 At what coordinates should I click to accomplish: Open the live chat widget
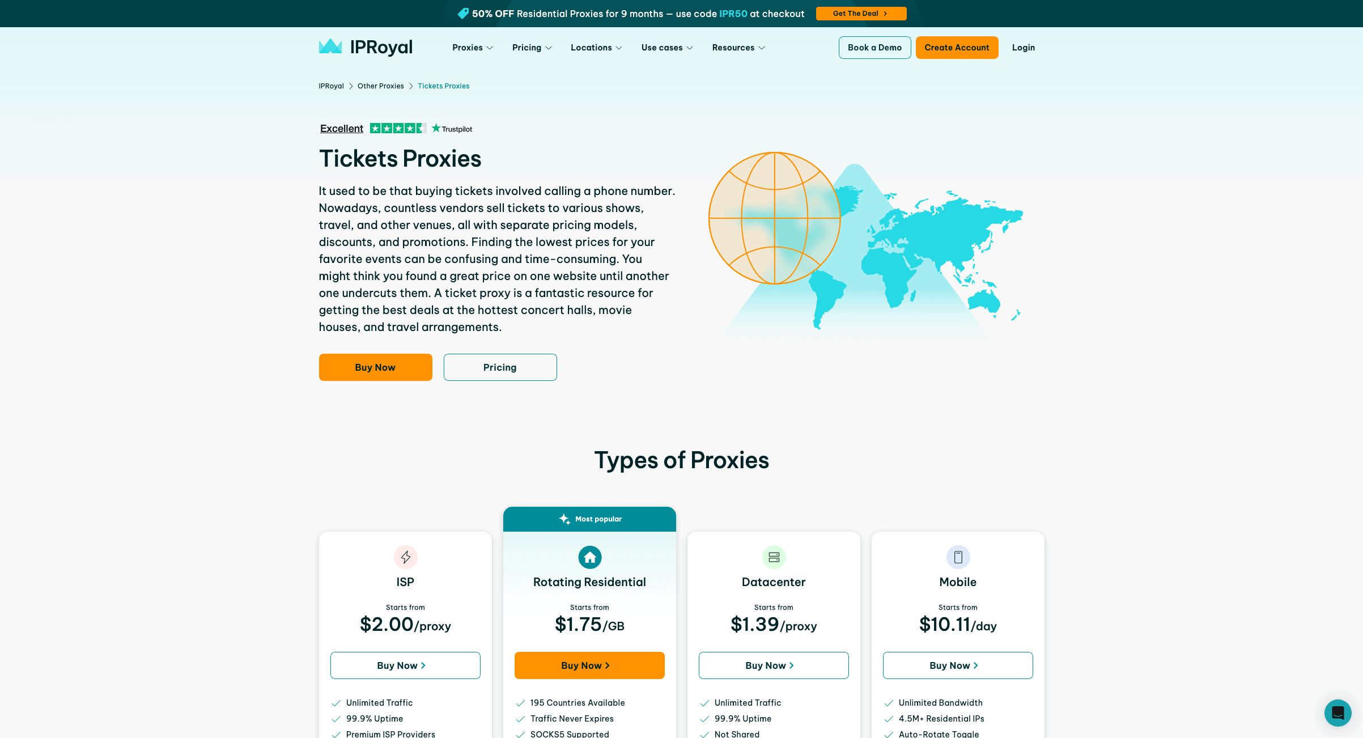[1337, 712]
